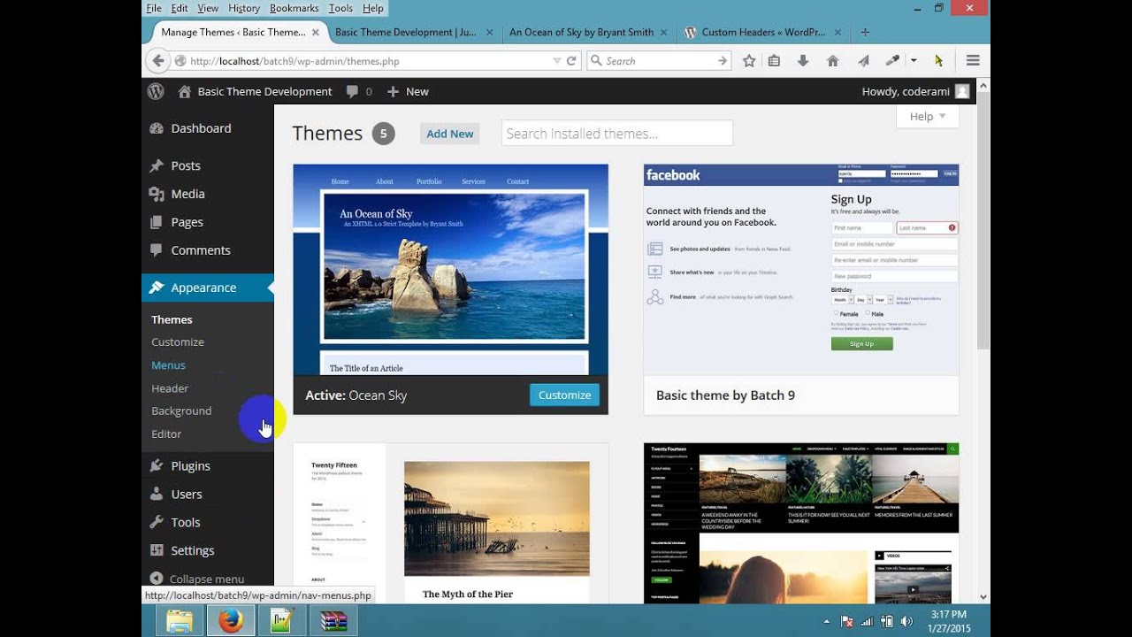The height and width of the screenshot is (637, 1132).
Task: Open the History menu
Action: point(244,8)
